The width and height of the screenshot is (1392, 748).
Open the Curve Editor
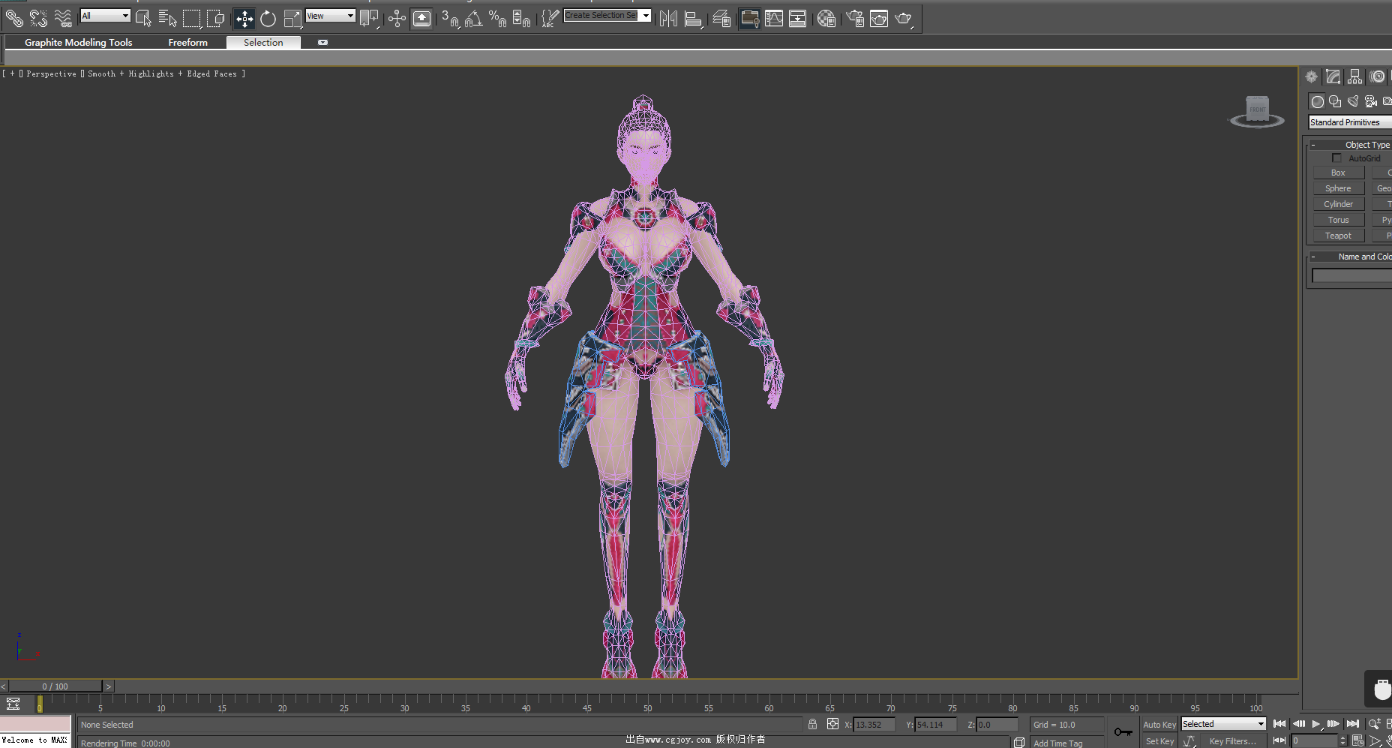774,19
